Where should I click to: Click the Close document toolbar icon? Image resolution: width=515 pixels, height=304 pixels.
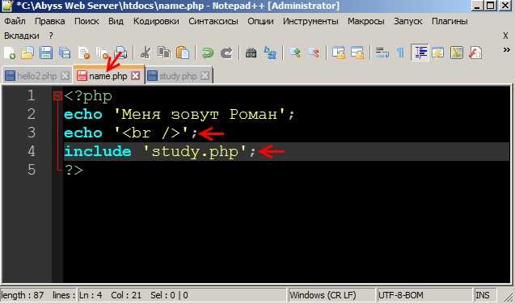click(84, 53)
